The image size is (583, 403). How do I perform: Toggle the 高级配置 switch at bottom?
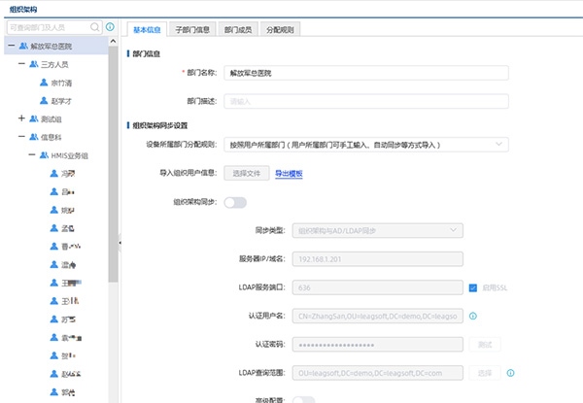(x=303, y=399)
